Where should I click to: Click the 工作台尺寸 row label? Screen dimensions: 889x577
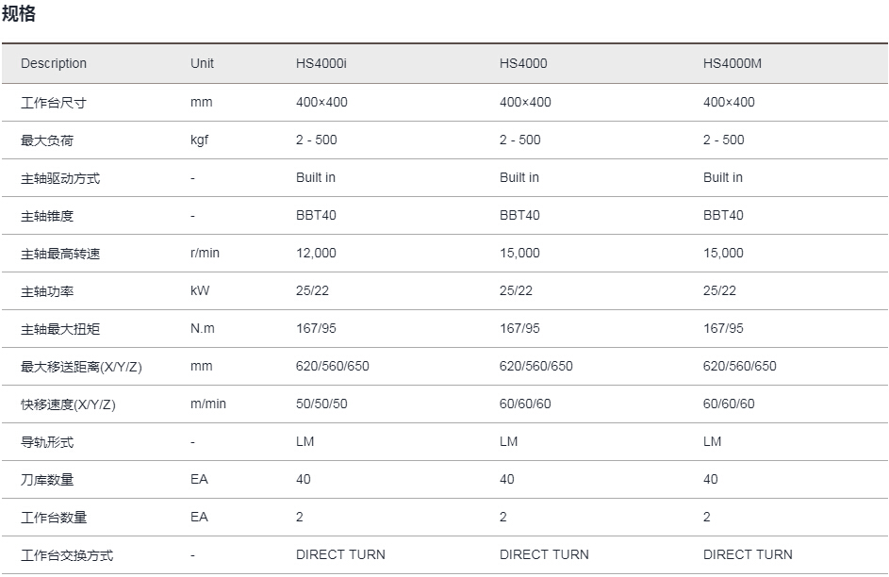pyautogui.click(x=54, y=103)
